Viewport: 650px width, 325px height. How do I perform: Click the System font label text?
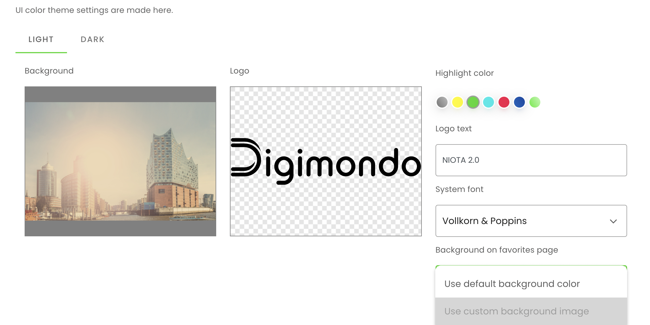point(459,189)
